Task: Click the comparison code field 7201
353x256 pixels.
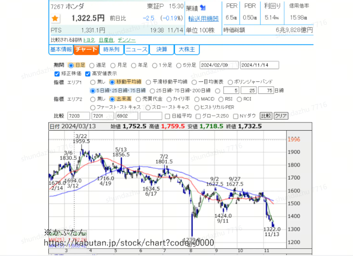Action: (103, 116)
